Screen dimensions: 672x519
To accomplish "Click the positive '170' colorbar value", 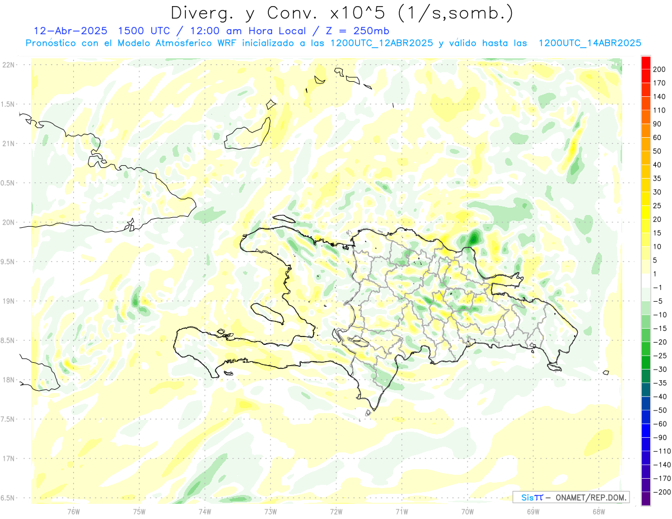I will pos(660,83).
